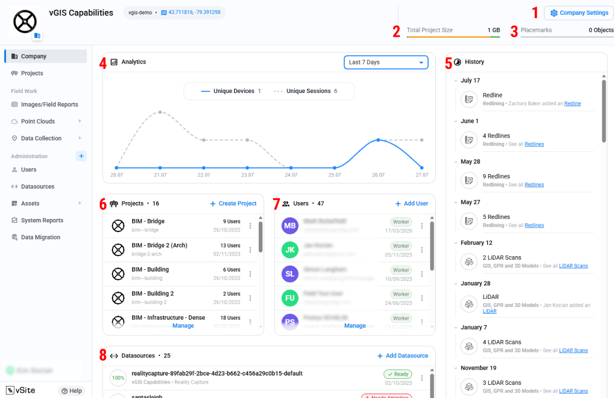Click the vSite logo

click(x=21, y=390)
